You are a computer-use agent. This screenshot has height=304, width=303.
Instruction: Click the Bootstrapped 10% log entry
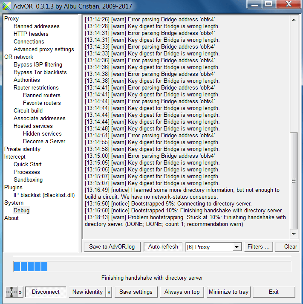(184, 210)
